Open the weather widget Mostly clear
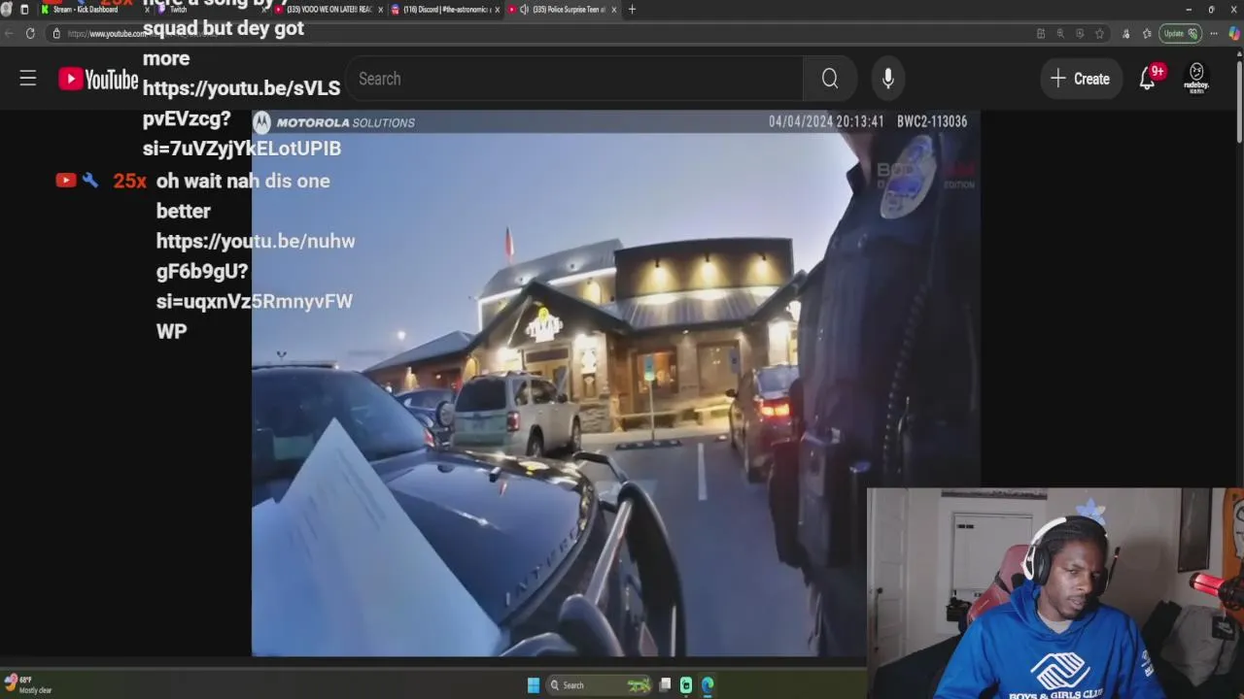The image size is (1244, 699). pyautogui.click(x=27, y=685)
